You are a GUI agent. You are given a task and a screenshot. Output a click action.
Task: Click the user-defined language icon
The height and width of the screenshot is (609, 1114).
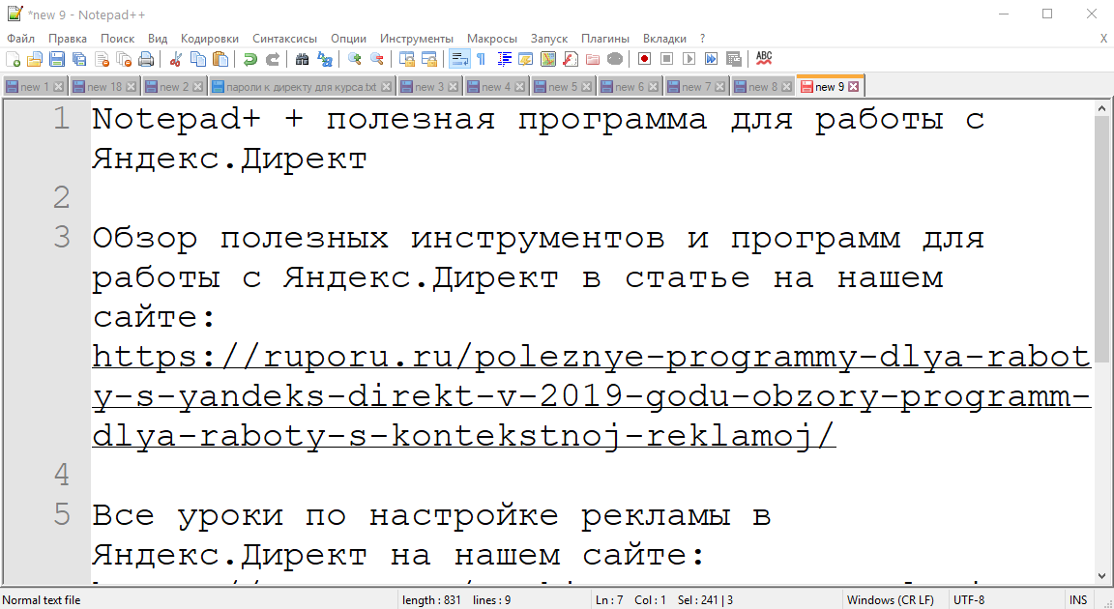(x=526, y=59)
